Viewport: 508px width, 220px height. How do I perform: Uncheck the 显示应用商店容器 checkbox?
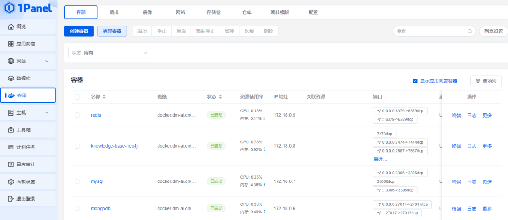pyautogui.click(x=415, y=81)
